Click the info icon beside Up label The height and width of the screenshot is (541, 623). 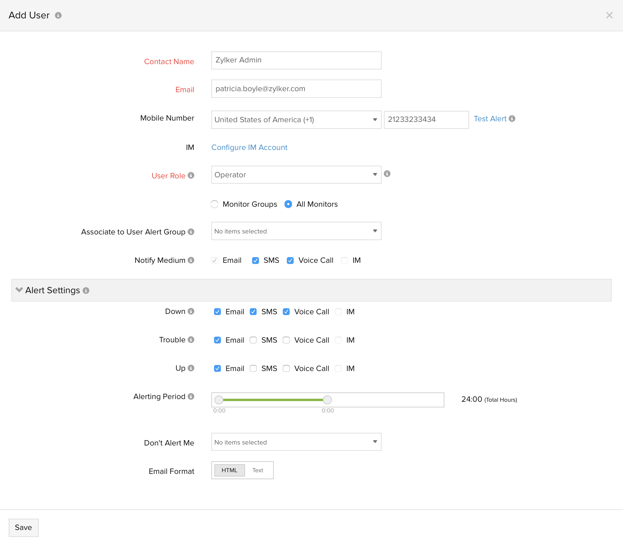tap(191, 368)
